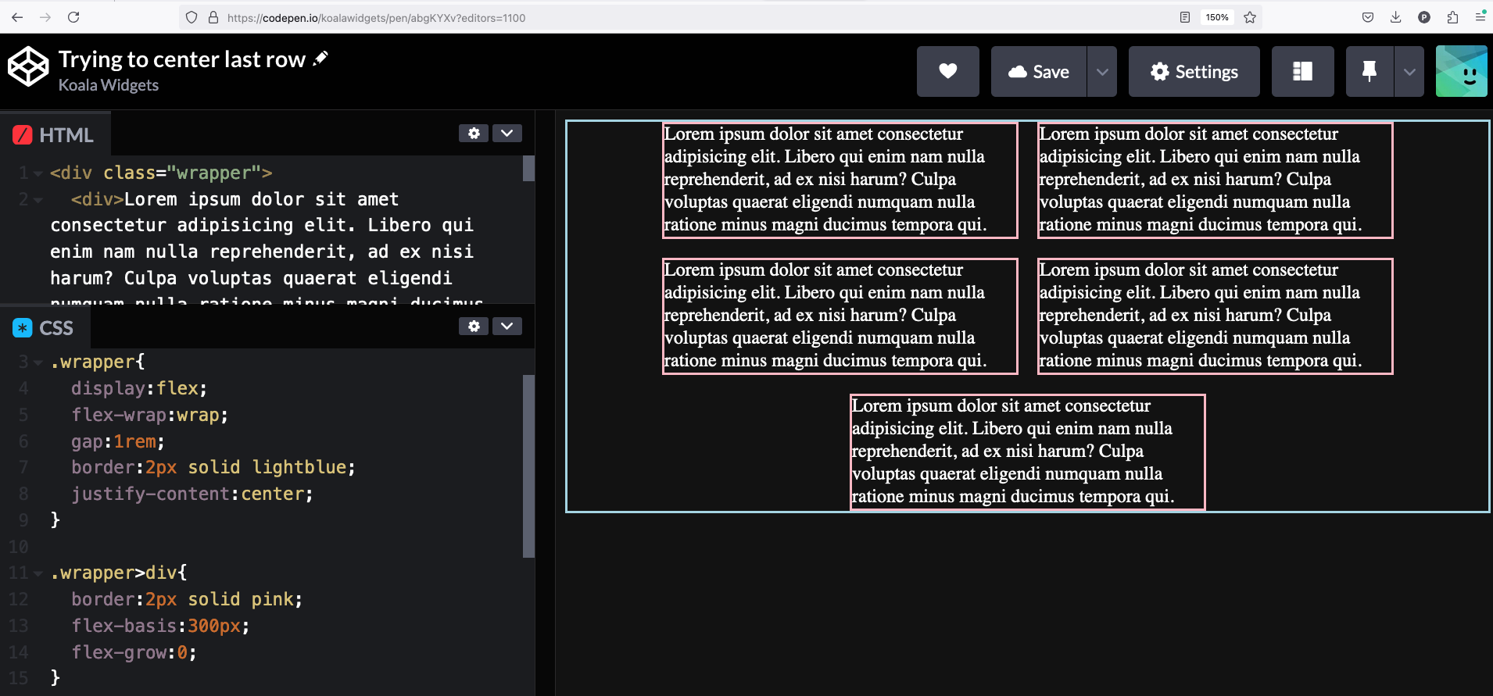Image resolution: width=1493 pixels, height=696 pixels.
Task: Click the circled P extension icon
Action: point(1424,17)
